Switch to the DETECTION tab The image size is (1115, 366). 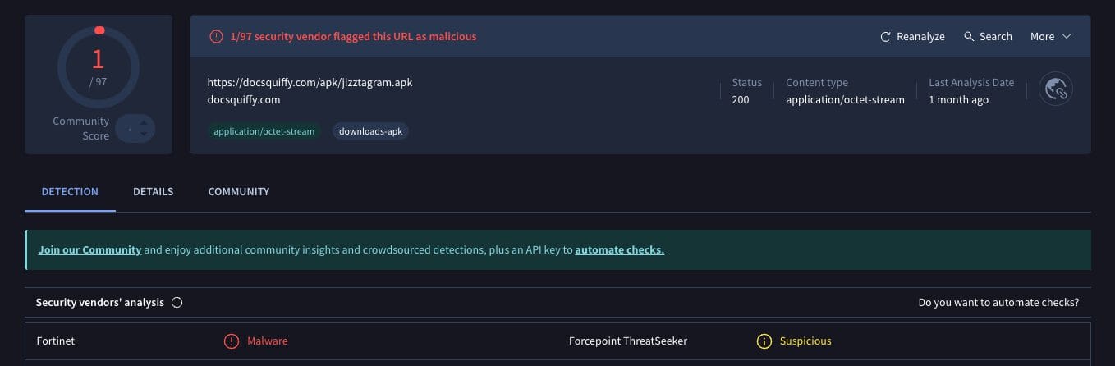pos(70,191)
